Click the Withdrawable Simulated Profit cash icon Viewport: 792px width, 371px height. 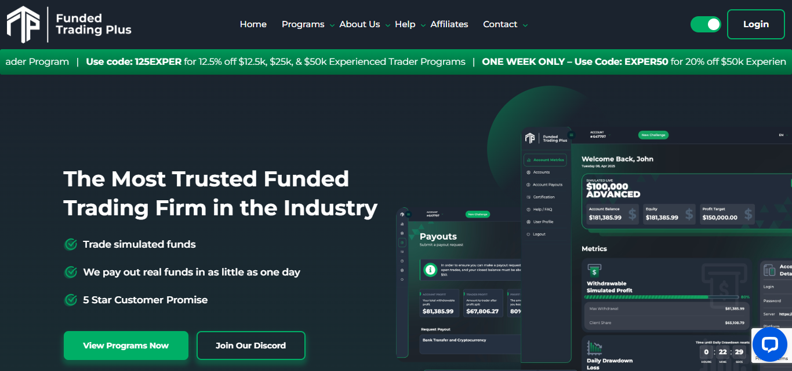[594, 271]
